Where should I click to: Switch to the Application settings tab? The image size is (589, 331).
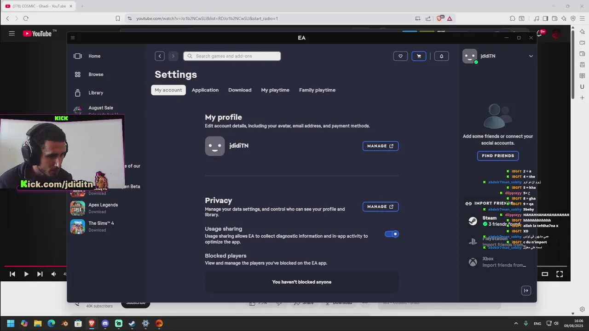[x=205, y=90]
